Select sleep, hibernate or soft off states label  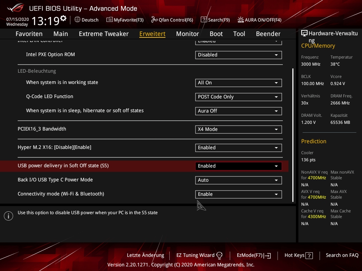85,110
